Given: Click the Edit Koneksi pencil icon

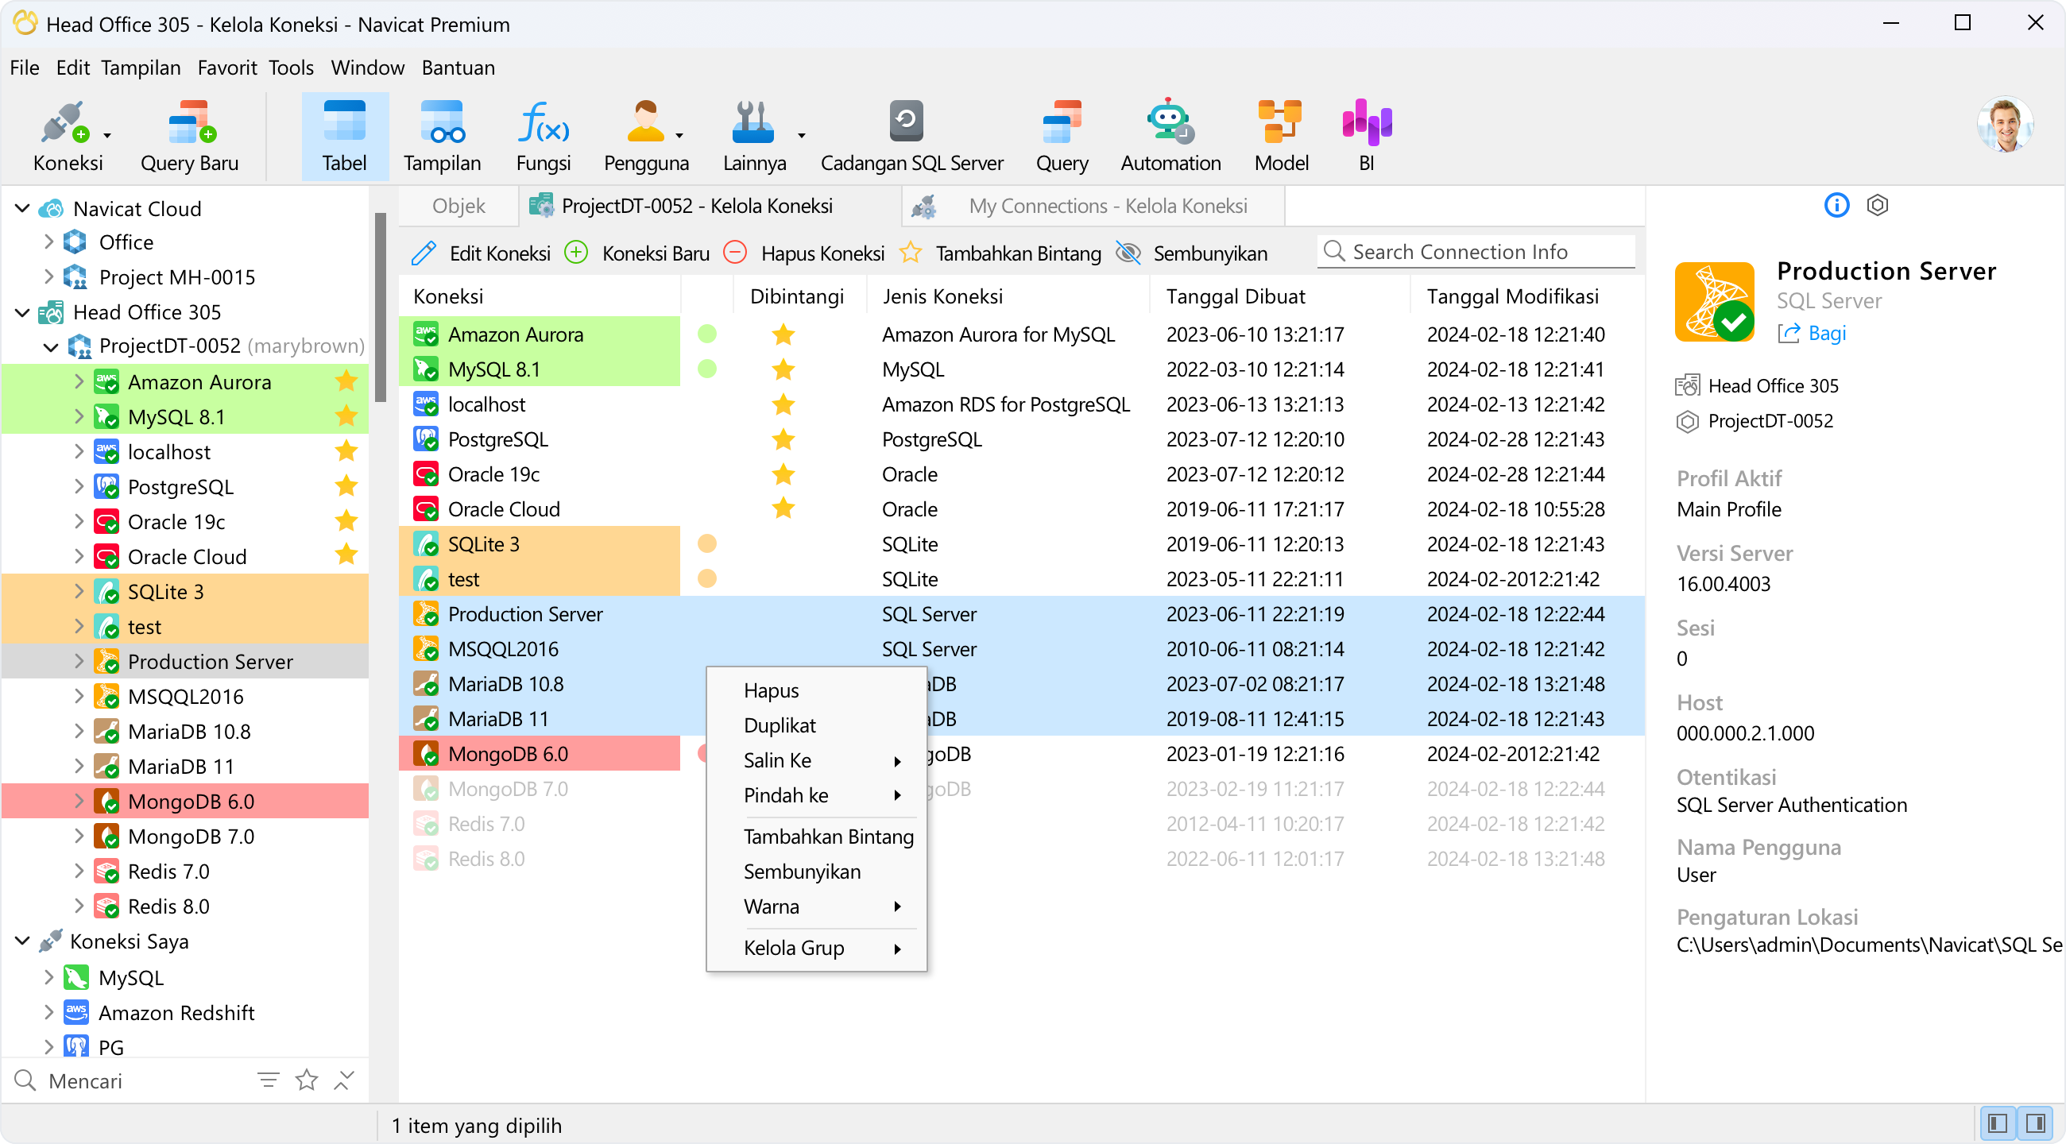Looking at the screenshot, I should [x=424, y=253].
